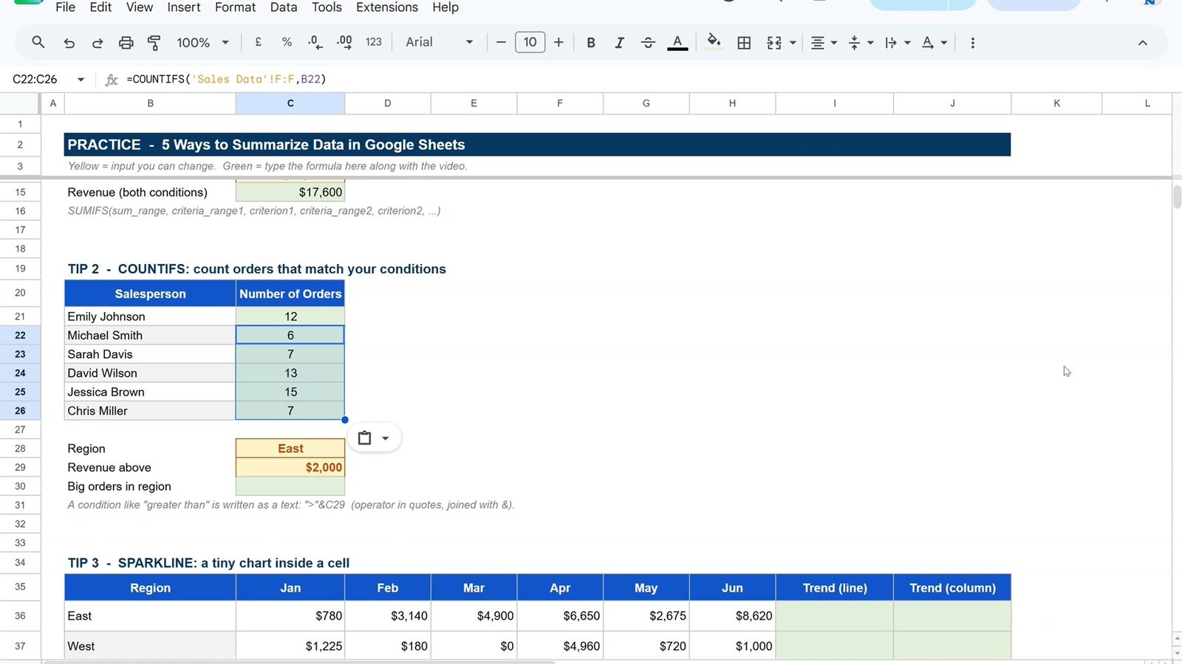Open more number formats (123)
The height and width of the screenshot is (664, 1182).
[x=374, y=42]
